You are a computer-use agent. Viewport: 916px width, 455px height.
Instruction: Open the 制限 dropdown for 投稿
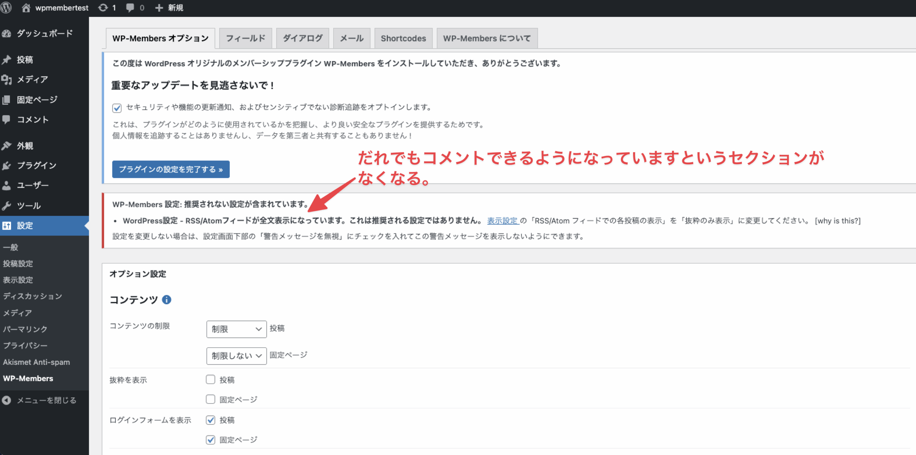pyautogui.click(x=236, y=329)
